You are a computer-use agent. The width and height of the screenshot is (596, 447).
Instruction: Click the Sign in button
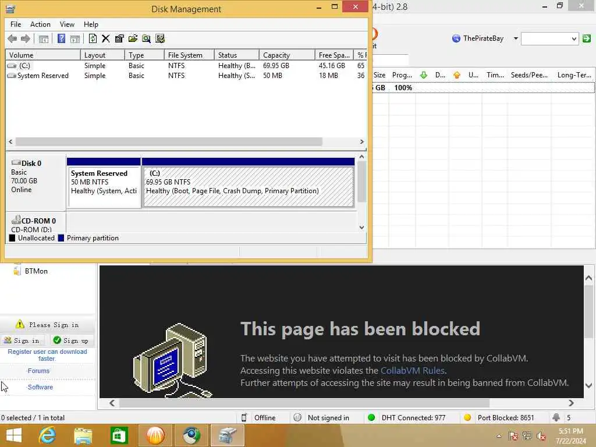23,340
